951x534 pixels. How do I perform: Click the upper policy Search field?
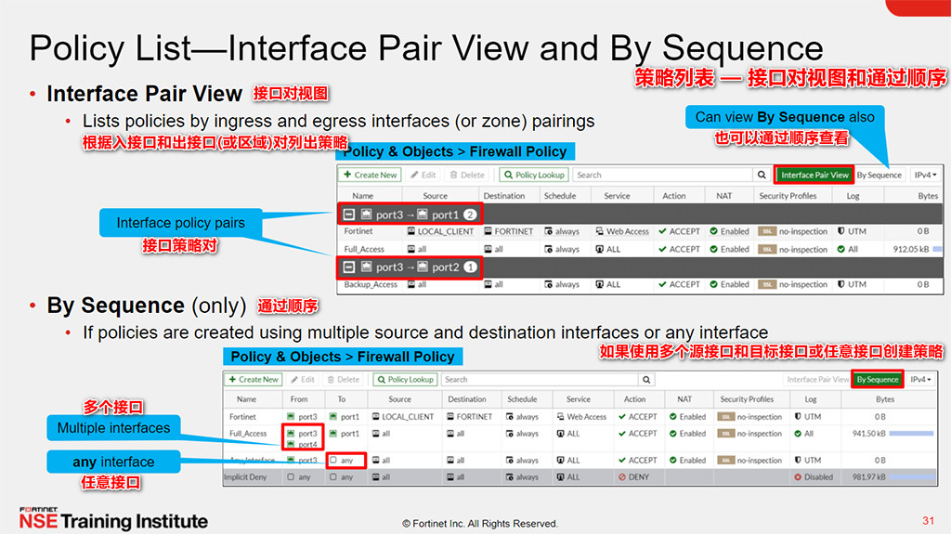pyautogui.click(x=662, y=175)
